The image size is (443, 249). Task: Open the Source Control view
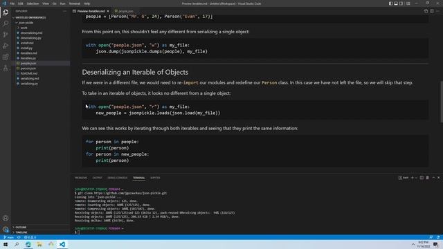tap(6, 35)
